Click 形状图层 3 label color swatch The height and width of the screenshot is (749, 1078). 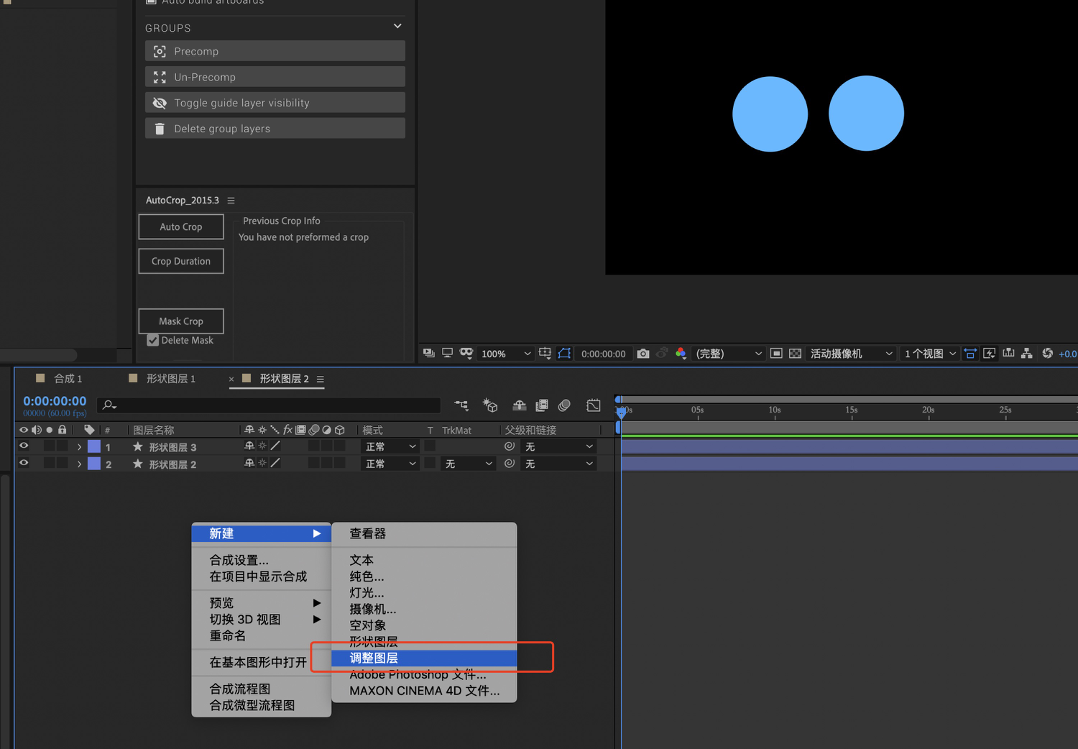(x=94, y=446)
